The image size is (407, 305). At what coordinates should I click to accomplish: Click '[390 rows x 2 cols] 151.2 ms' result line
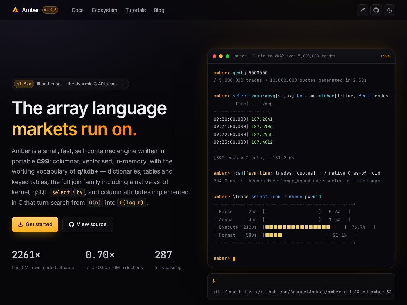click(254, 158)
